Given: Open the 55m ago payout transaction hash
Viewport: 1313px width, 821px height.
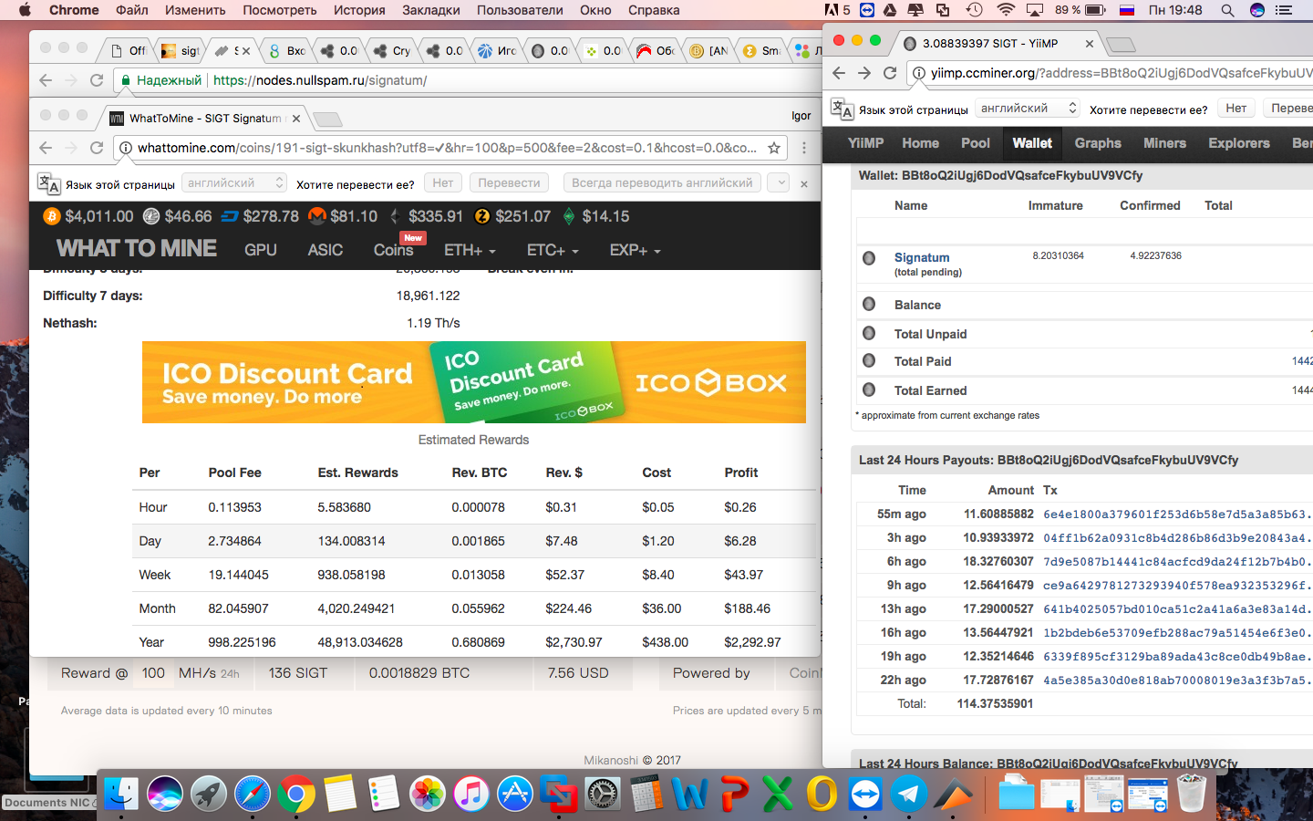Looking at the screenshot, I should 1176,514.
